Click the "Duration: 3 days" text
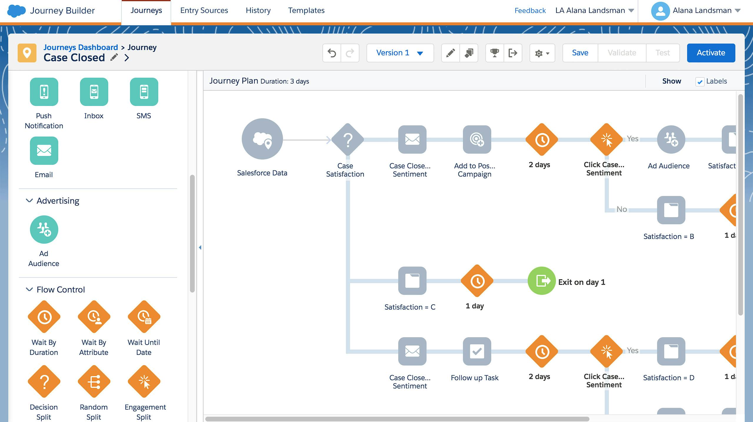The image size is (753, 422). coord(285,82)
